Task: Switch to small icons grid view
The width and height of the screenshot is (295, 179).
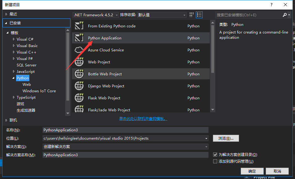Action: coord(192,15)
